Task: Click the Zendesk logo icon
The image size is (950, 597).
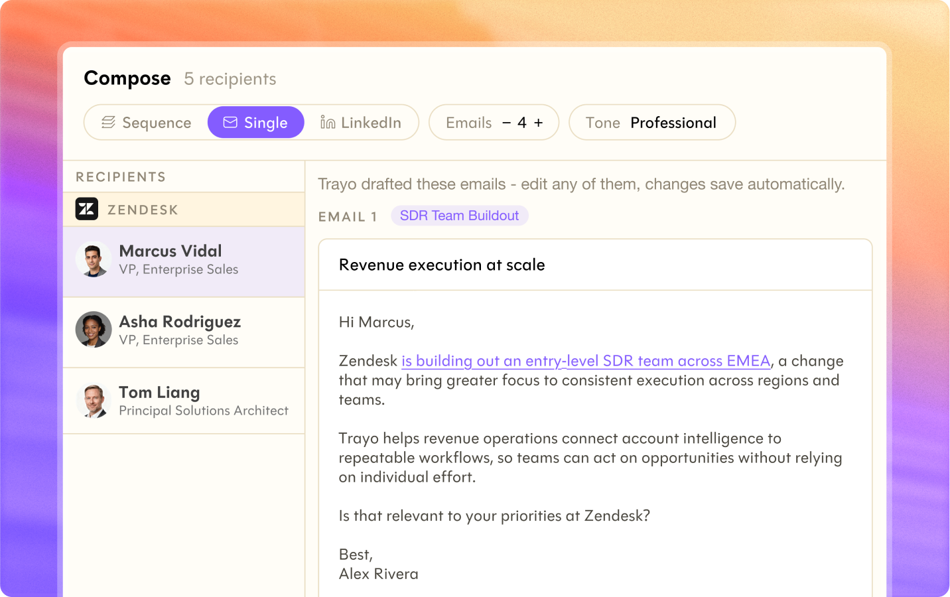Action: click(x=87, y=210)
